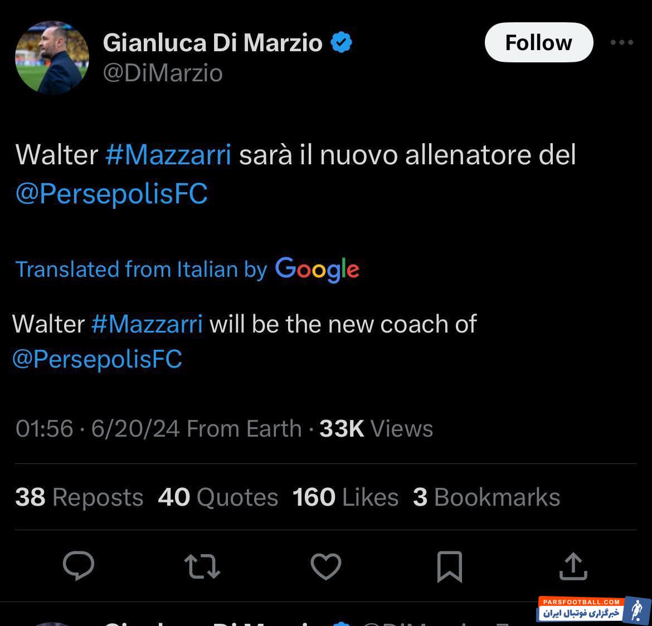View the 38 Reposts list
652x626 pixels.
[79, 497]
